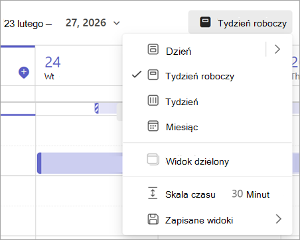Switch to Miesiąc view
This screenshot has width=300, height=240.
point(207,127)
